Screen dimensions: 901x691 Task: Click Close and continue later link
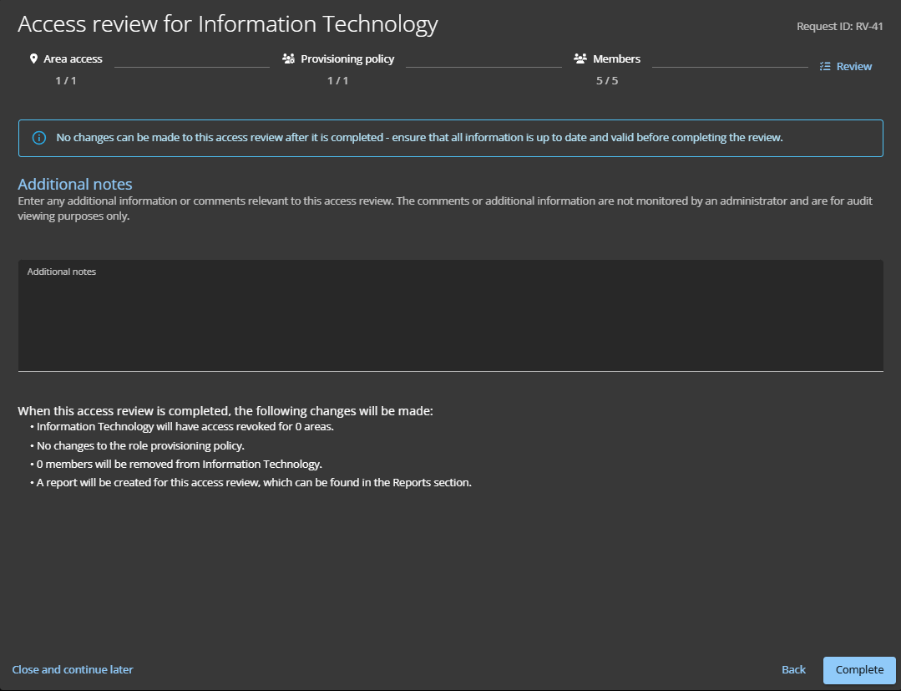pos(73,670)
